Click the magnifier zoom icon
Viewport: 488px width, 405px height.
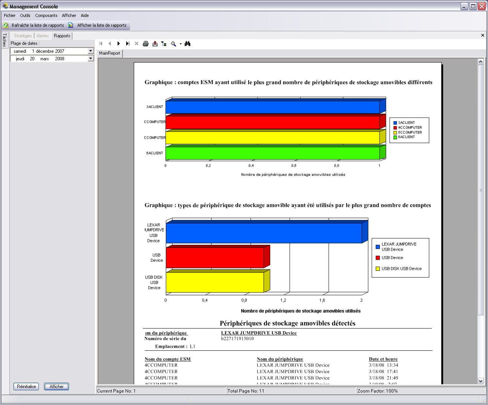173,44
